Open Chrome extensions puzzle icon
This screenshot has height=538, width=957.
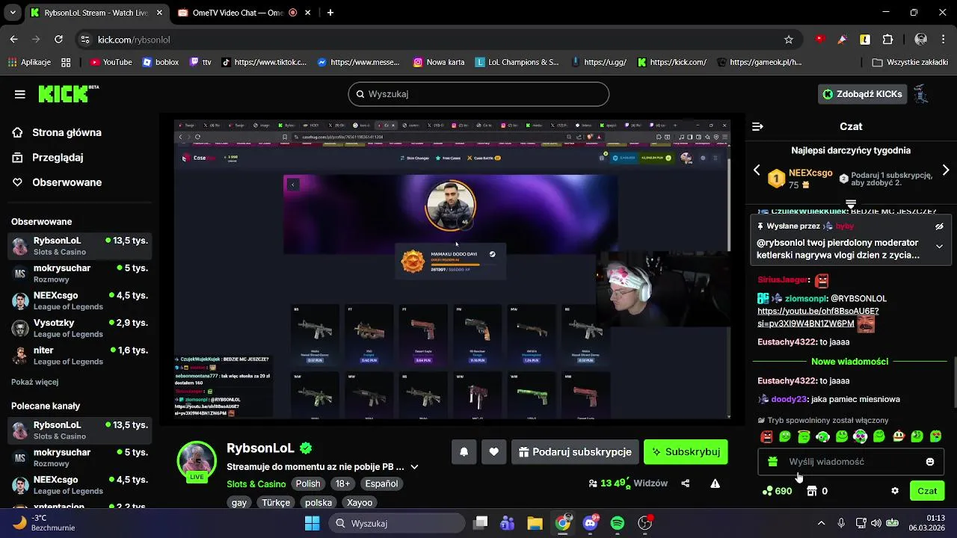pos(888,40)
